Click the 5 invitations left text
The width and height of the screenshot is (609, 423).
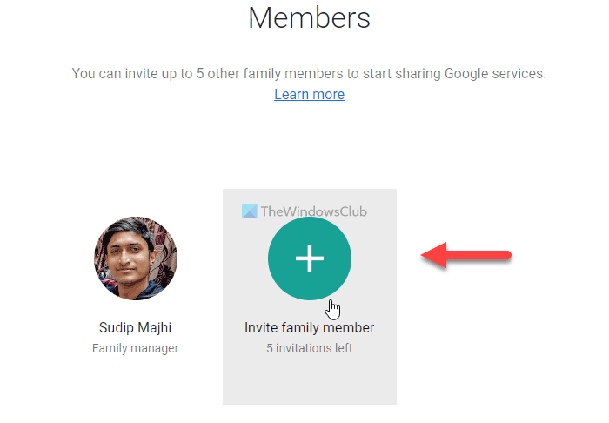(309, 348)
